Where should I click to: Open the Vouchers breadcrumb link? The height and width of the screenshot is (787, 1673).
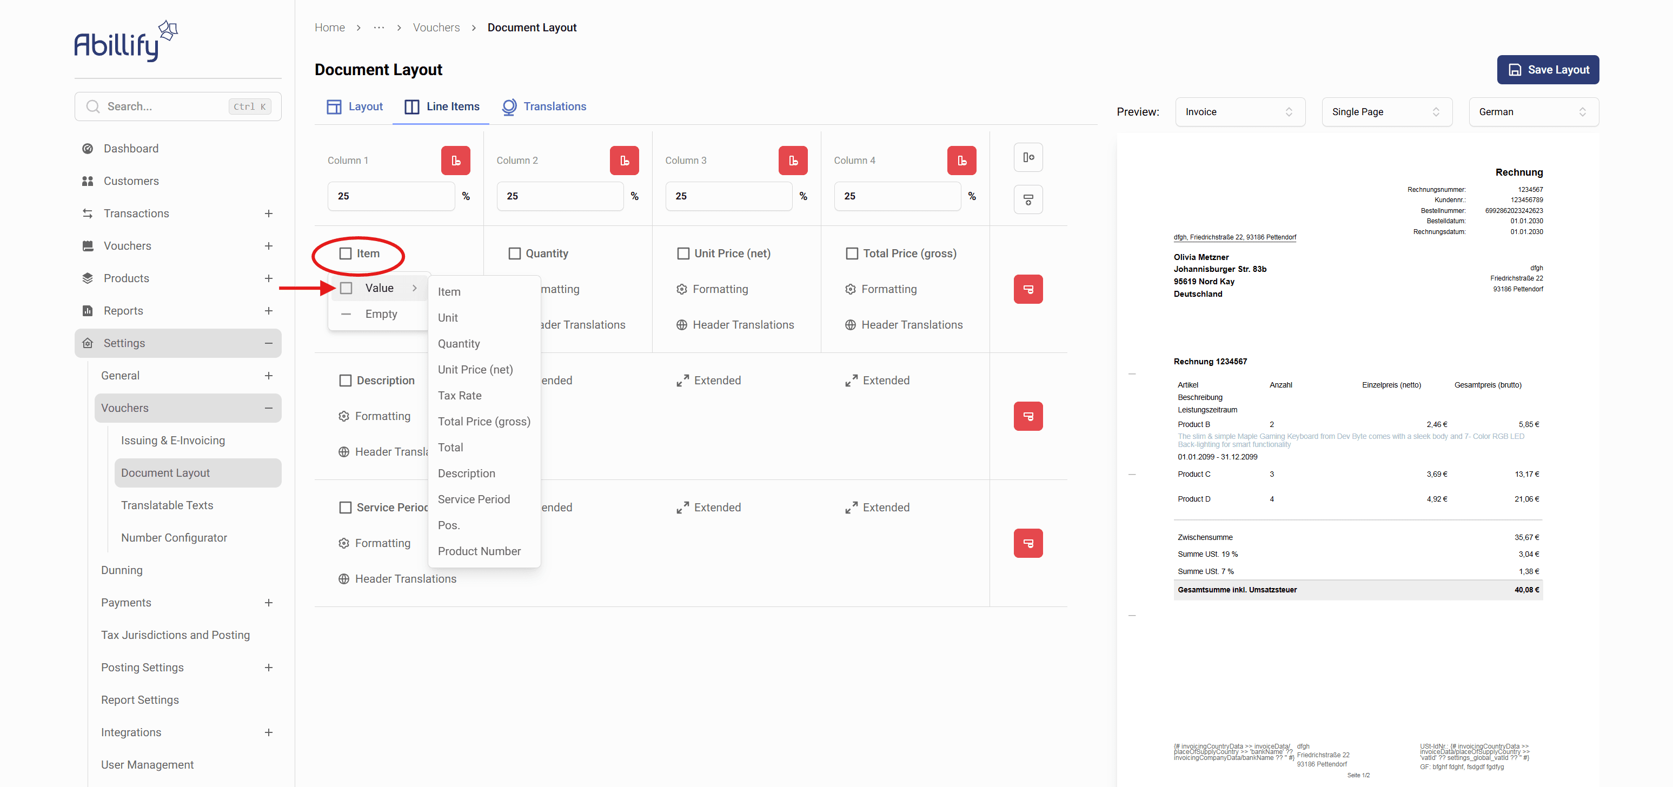point(436,27)
